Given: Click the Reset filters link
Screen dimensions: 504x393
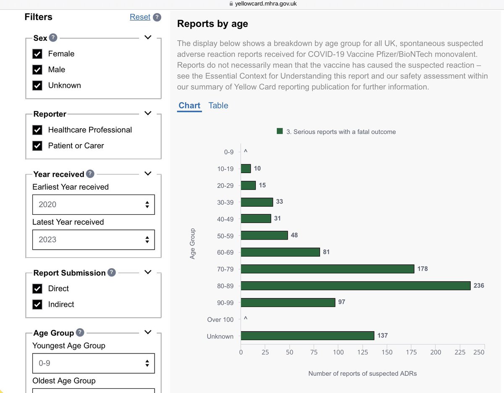Looking at the screenshot, I should pos(140,17).
